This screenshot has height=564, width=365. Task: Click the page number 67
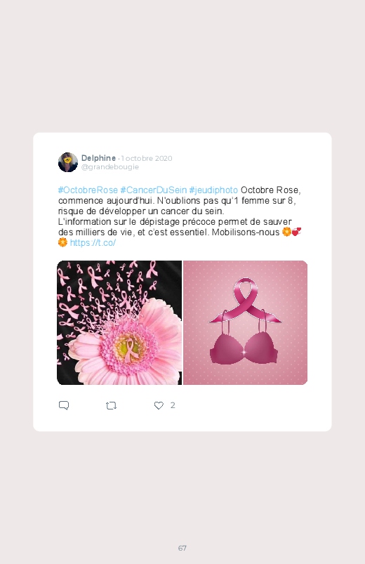[x=182, y=548]
